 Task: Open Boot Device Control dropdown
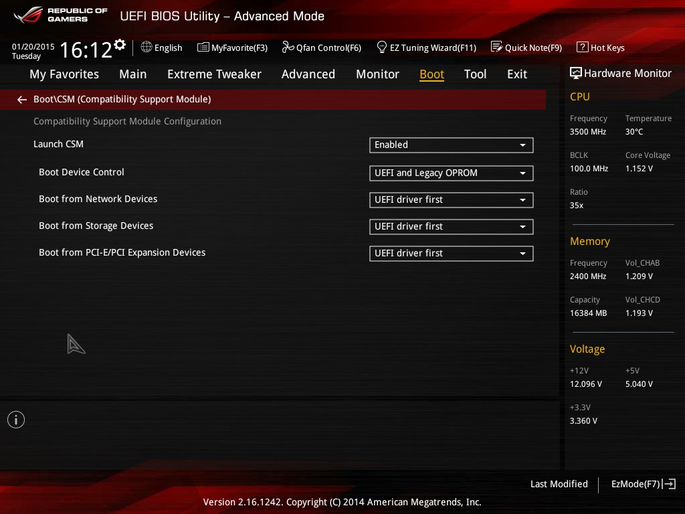(451, 173)
